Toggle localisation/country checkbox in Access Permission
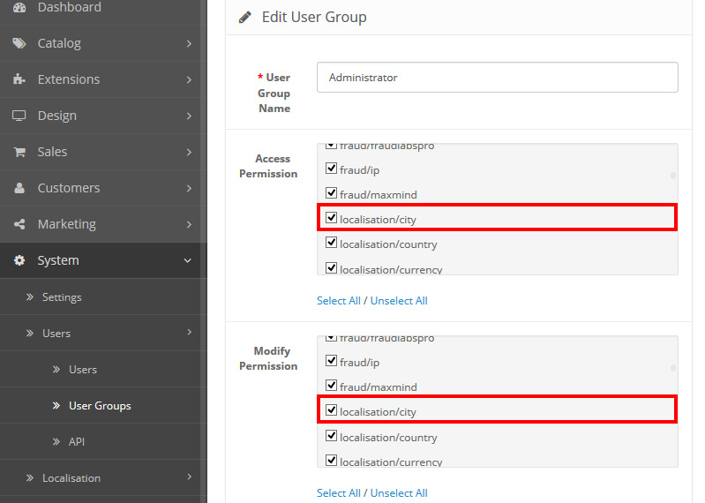This screenshot has height=503, width=705. coord(332,244)
